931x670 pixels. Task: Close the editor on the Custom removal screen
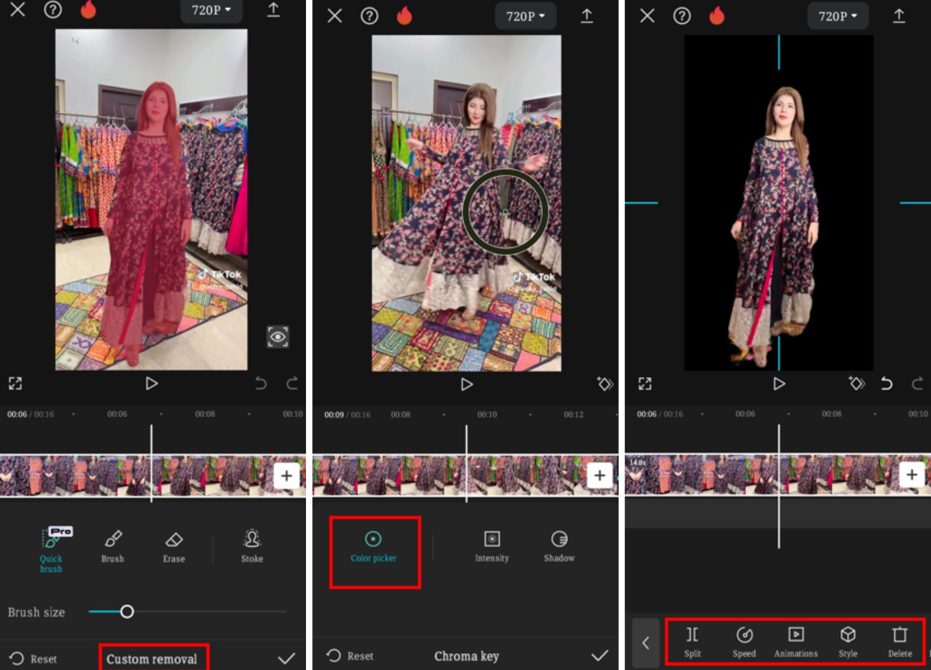pos(17,9)
